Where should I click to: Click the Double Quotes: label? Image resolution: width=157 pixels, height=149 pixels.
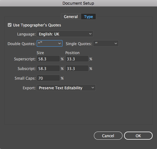pyautogui.click(x=21, y=44)
